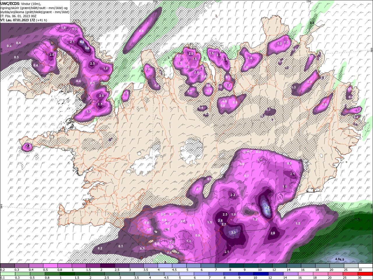Click the 4.9 rain value in the bottom-right corner
The image size is (373, 280).
339,259
